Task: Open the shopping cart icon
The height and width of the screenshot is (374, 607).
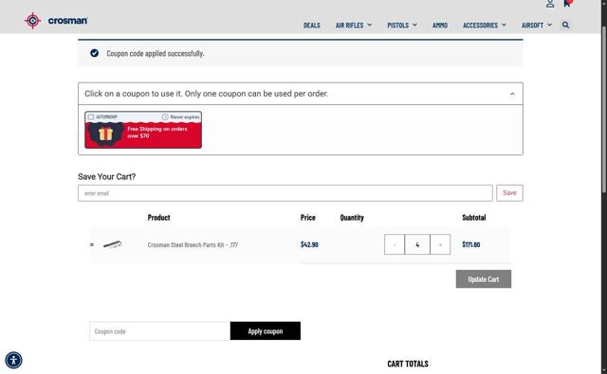Action: click(567, 4)
